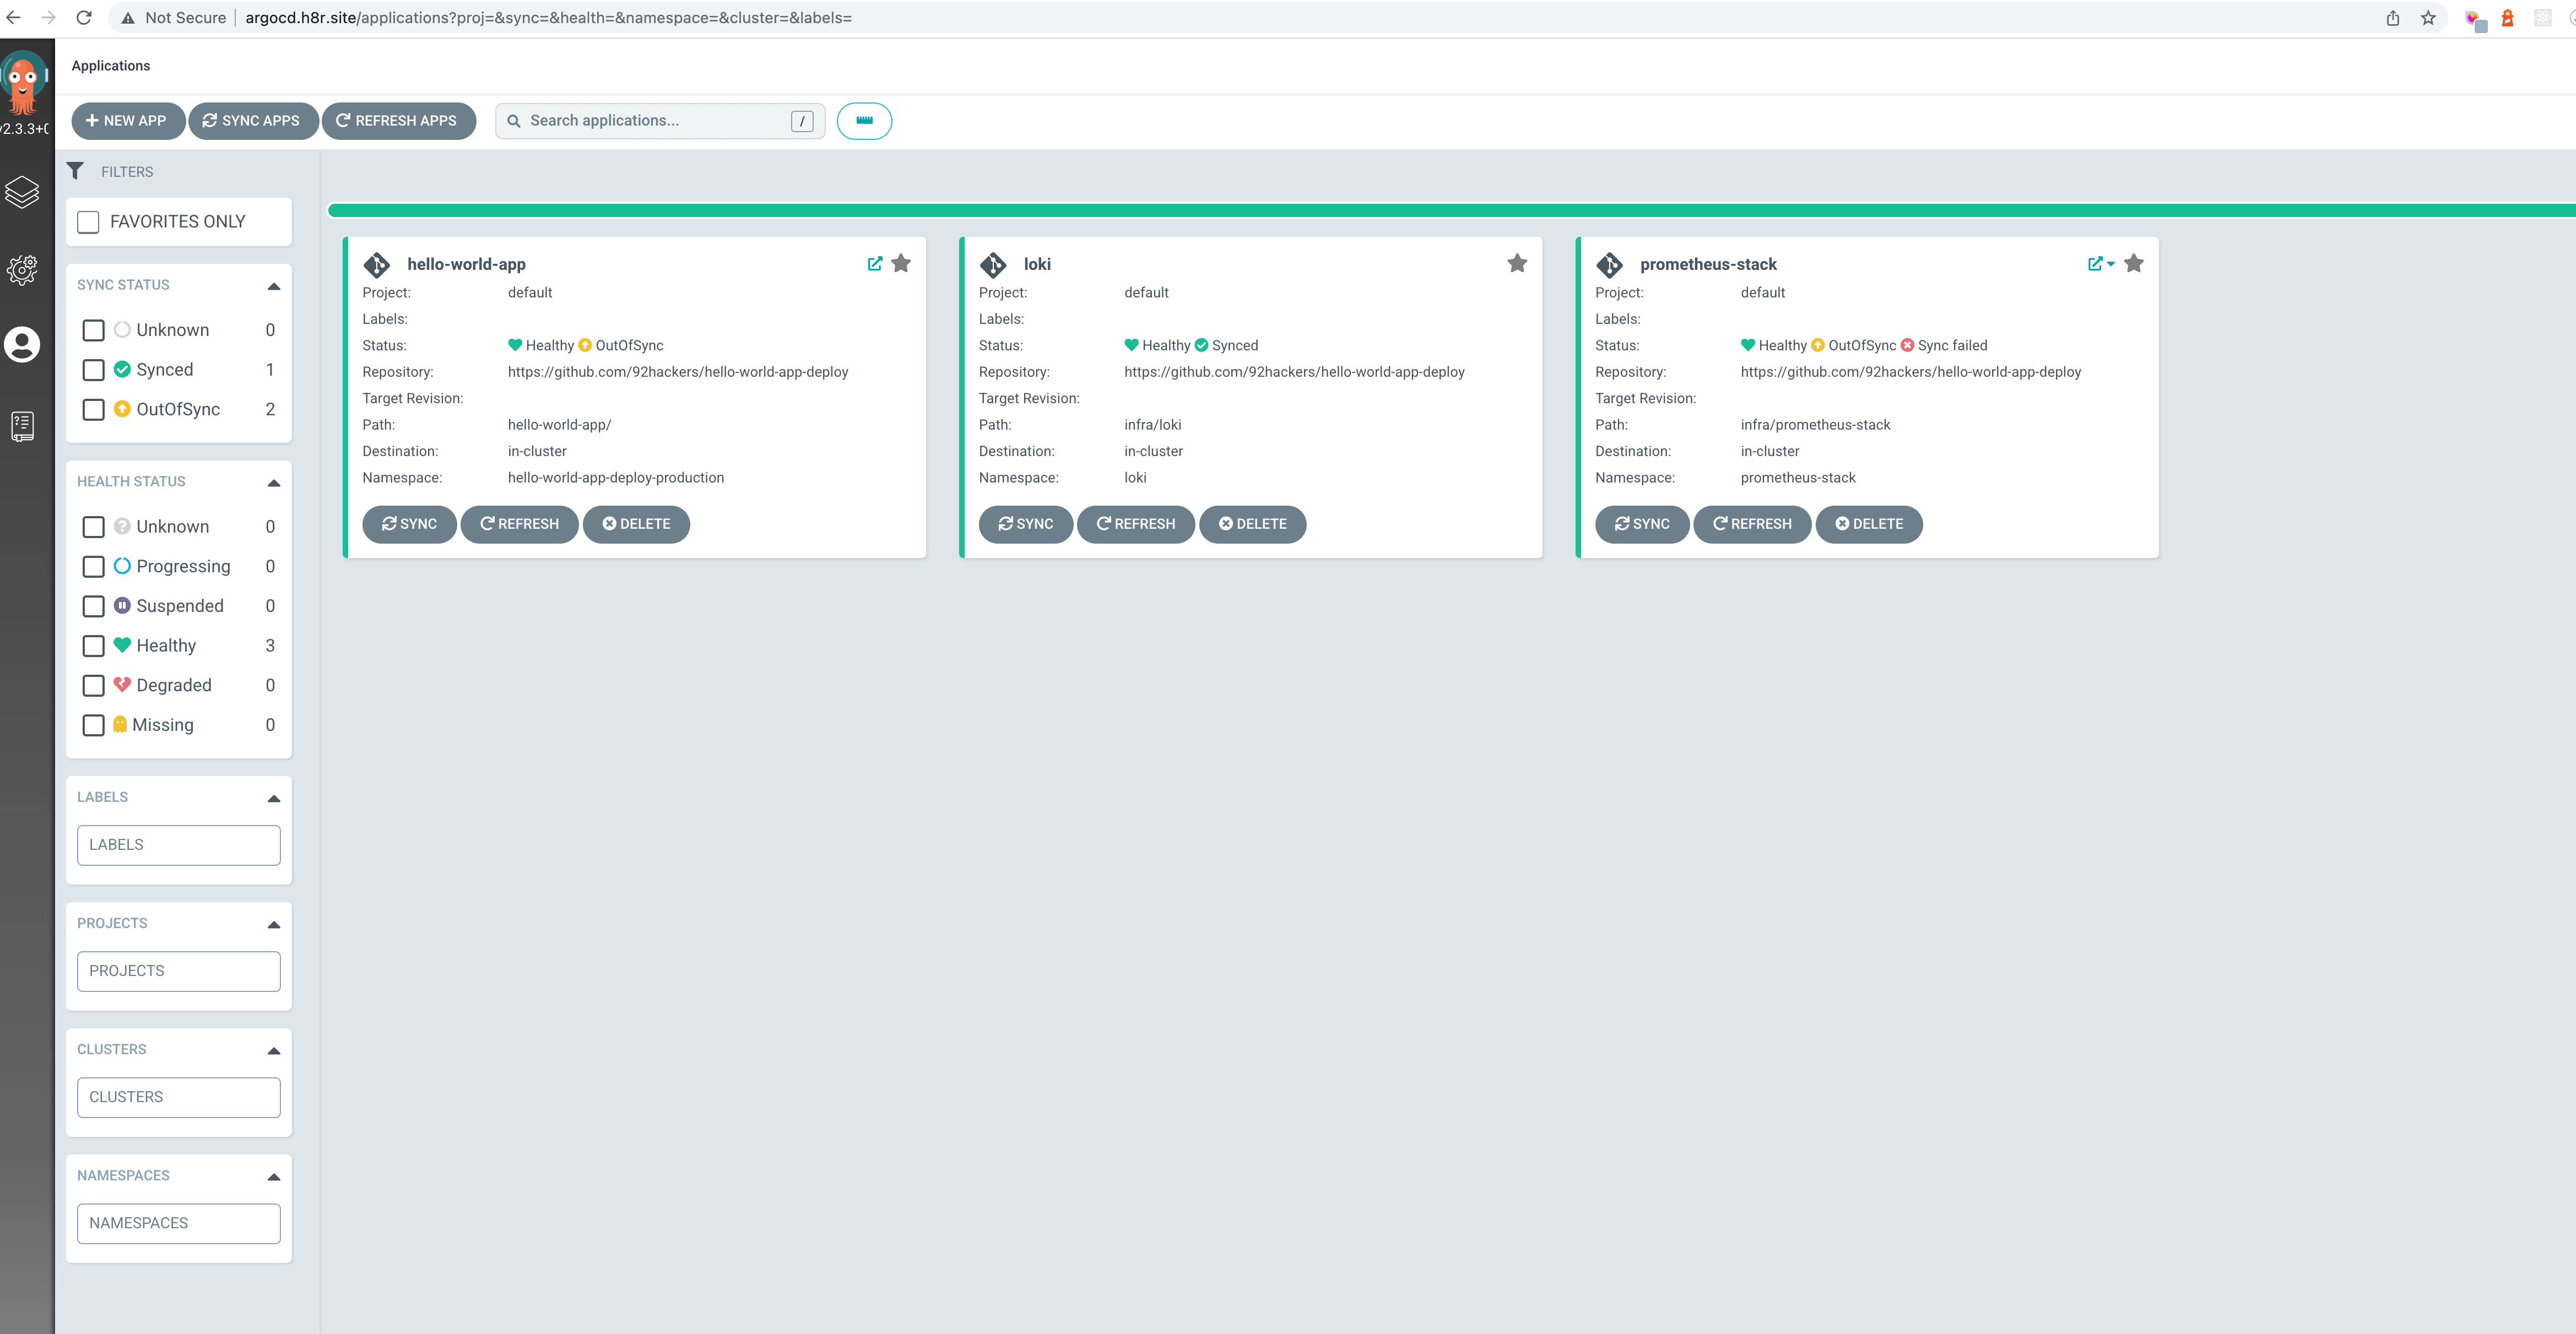Bookmark this page with star icon
Image resolution: width=2576 pixels, height=1334 pixels.
click(x=2428, y=18)
